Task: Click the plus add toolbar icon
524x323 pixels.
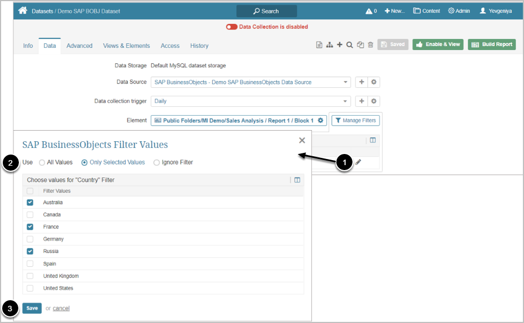Action: (x=340, y=44)
